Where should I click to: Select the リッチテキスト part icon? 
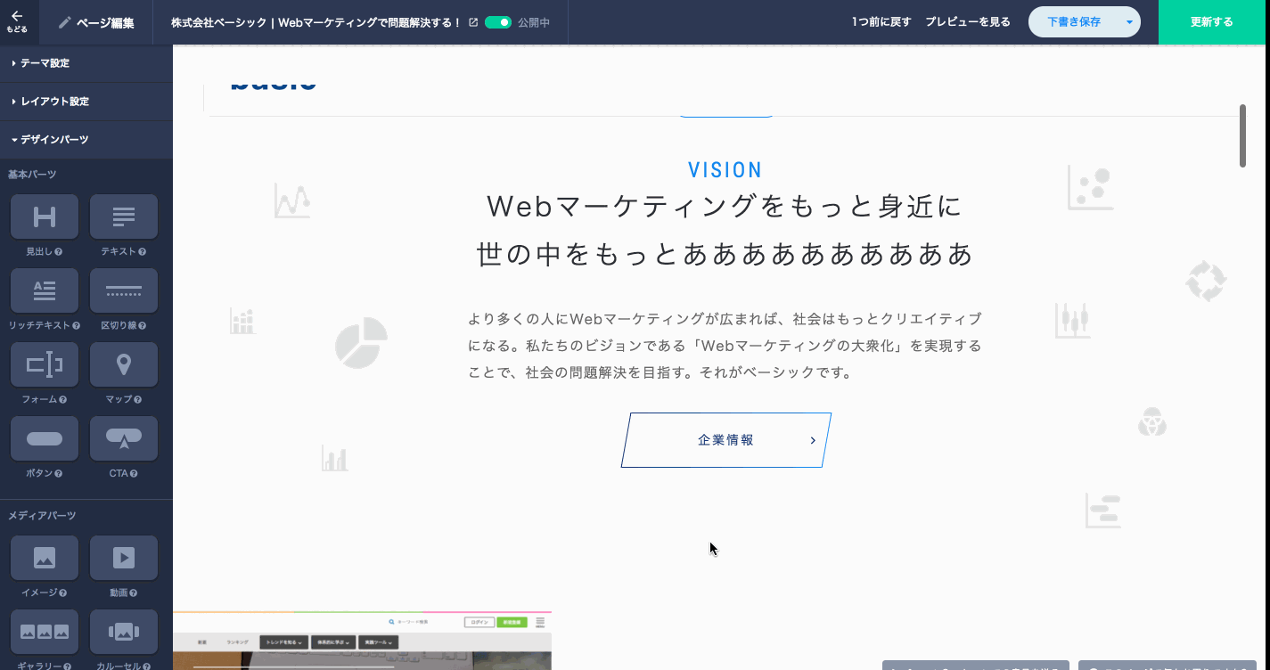pyautogui.click(x=45, y=290)
